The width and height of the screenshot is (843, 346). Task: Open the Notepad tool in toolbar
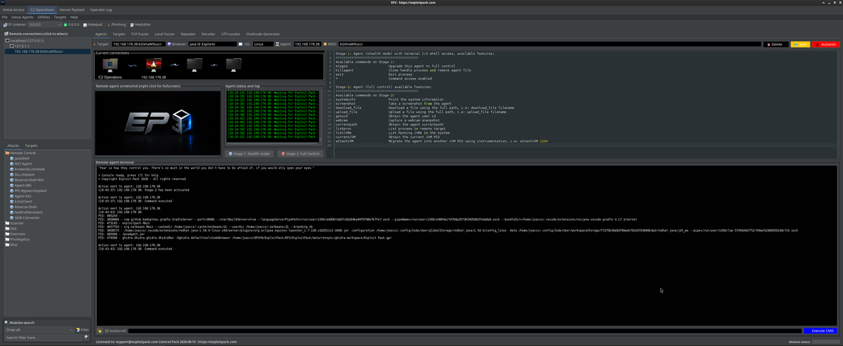coord(93,25)
